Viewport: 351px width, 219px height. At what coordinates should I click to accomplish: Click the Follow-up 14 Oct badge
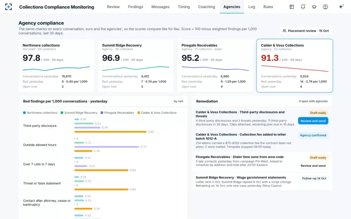pyautogui.click(x=314, y=178)
